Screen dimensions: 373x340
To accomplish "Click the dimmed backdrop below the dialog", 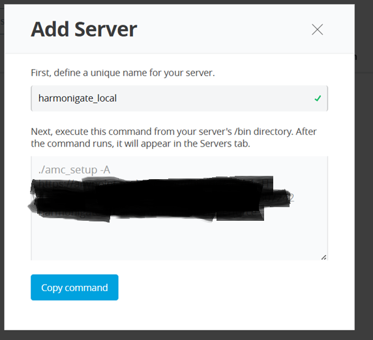I will point(186,335).
